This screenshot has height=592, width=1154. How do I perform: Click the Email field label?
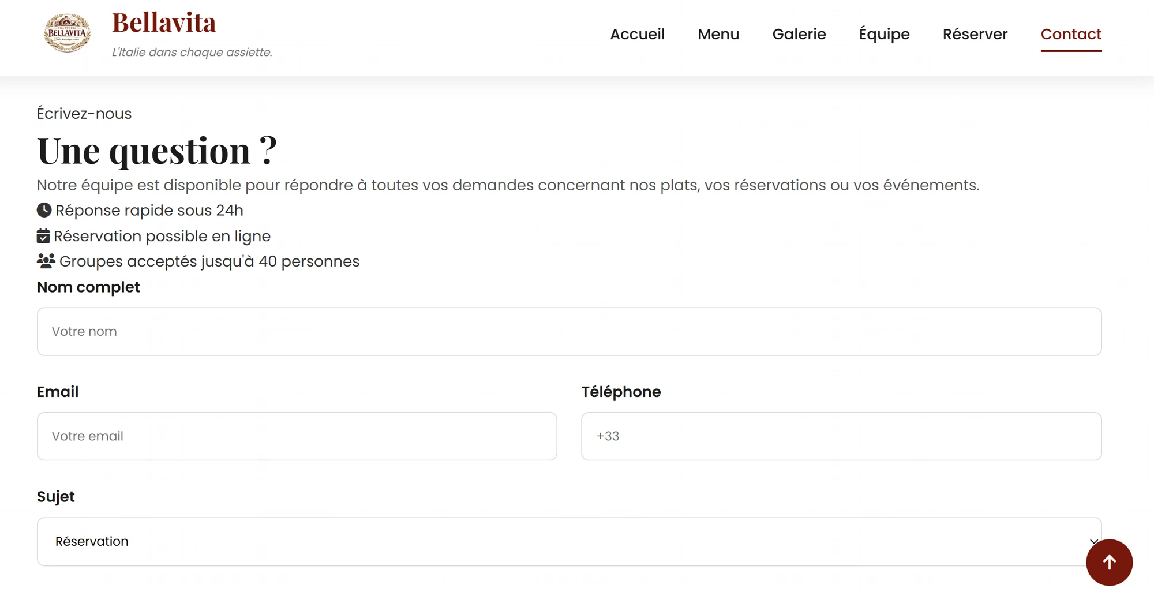click(x=58, y=392)
